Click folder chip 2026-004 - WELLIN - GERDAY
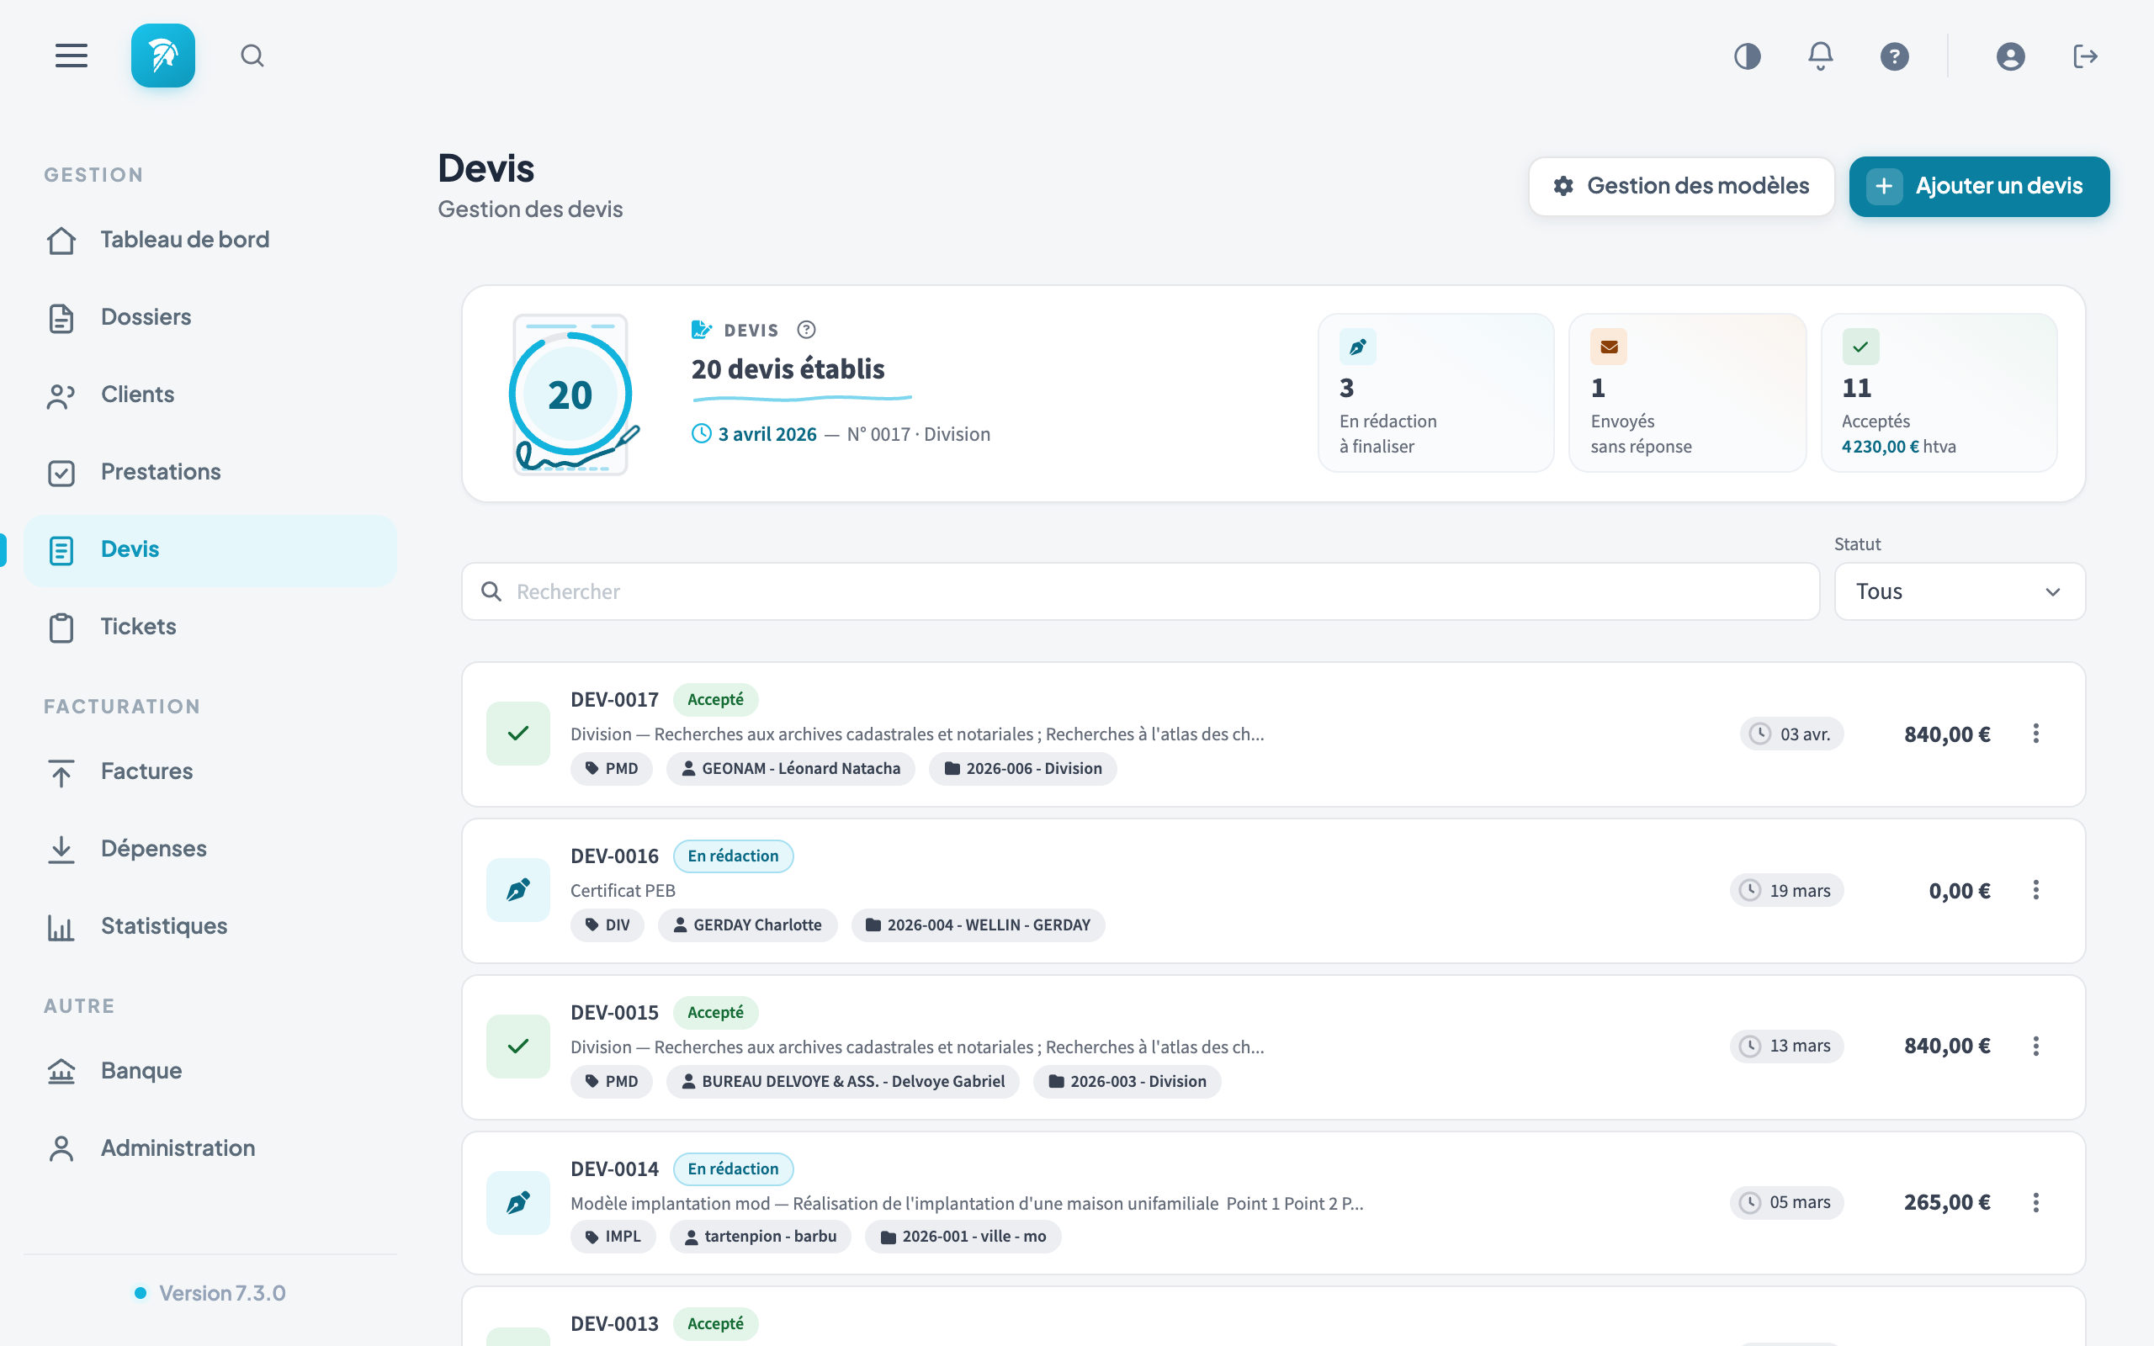The height and width of the screenshot is (1346, 2154). pyautogui.click(x=979, y=925)
